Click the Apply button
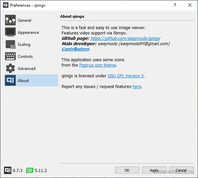 click(154, 170)
